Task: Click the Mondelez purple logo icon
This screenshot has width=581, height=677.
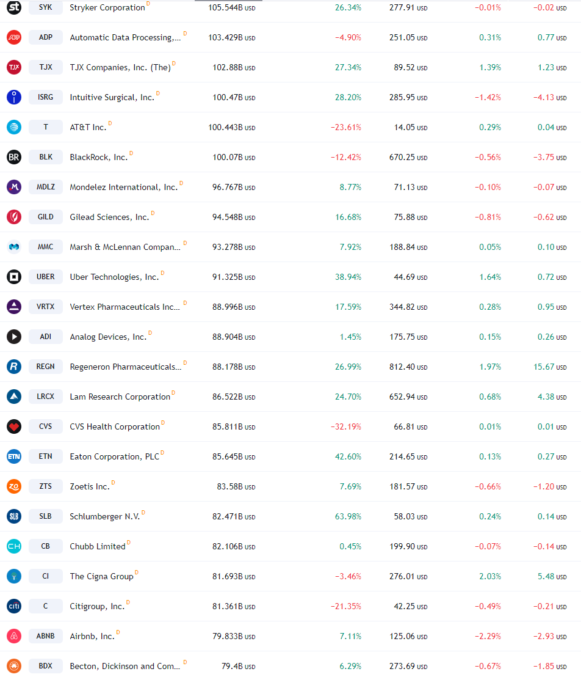Action: [14, 187]
